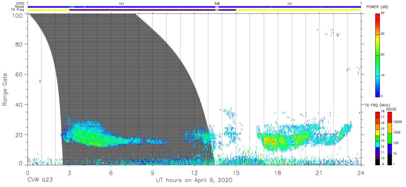Screen dimensions: 406x187
Task: Select the red top NOISE legend swatch
Action: click(390, 117)
